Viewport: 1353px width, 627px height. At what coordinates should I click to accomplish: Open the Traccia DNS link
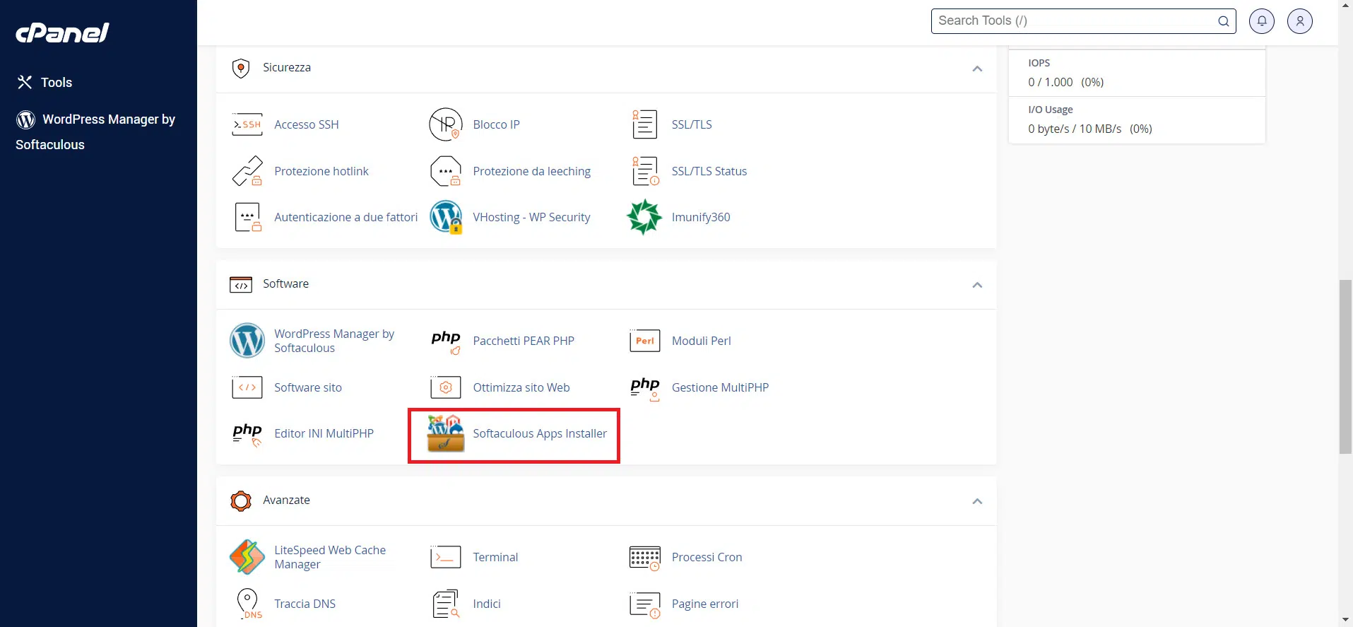tap(305, 604)
